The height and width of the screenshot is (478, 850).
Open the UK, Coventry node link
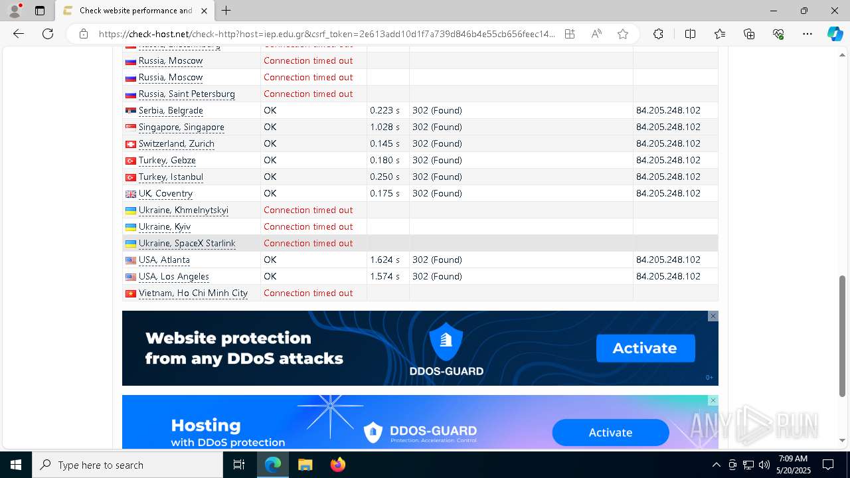pyautogui.click(x=165, y=193)
